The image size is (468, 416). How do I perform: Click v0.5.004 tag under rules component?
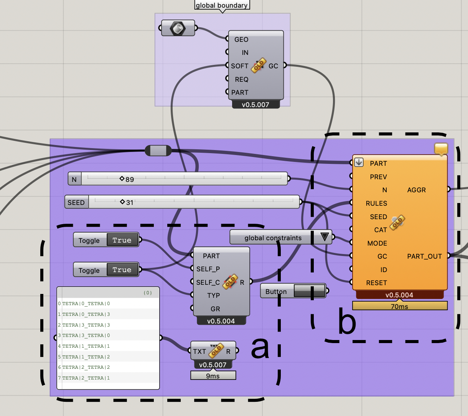(221, 321)
